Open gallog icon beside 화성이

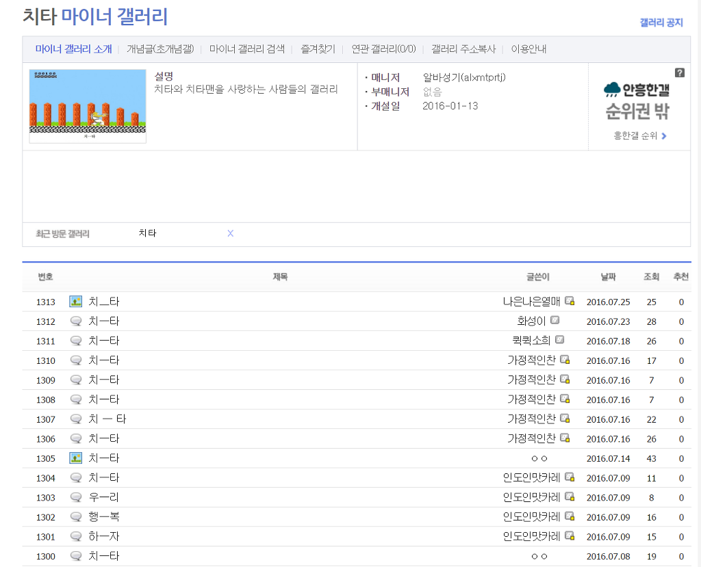(555, 320)
